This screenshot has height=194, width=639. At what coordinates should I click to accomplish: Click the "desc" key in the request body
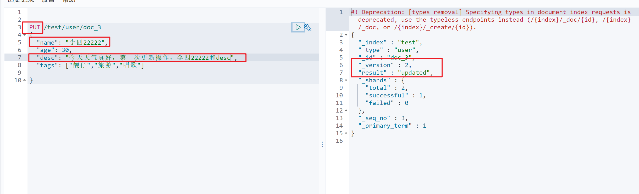47,58
